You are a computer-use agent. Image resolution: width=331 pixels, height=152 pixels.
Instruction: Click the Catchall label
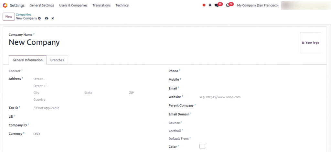[175, 131]
